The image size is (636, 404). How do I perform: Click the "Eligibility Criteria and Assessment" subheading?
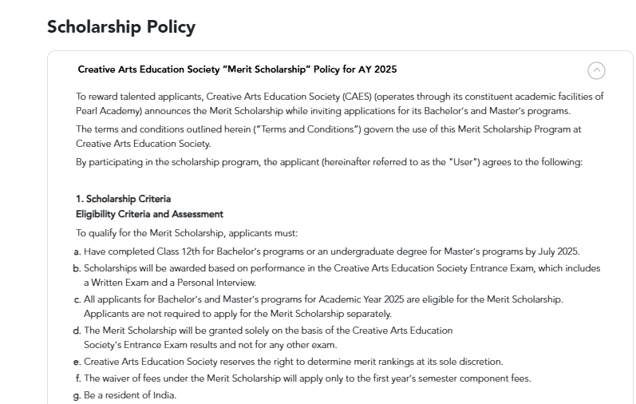(149, 214)
